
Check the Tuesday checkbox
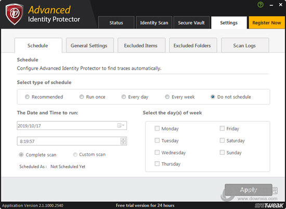(157, 140)
